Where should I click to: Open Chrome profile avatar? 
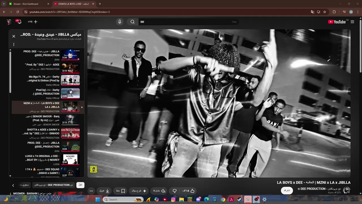pyautogui.click(x=351, y=12)
